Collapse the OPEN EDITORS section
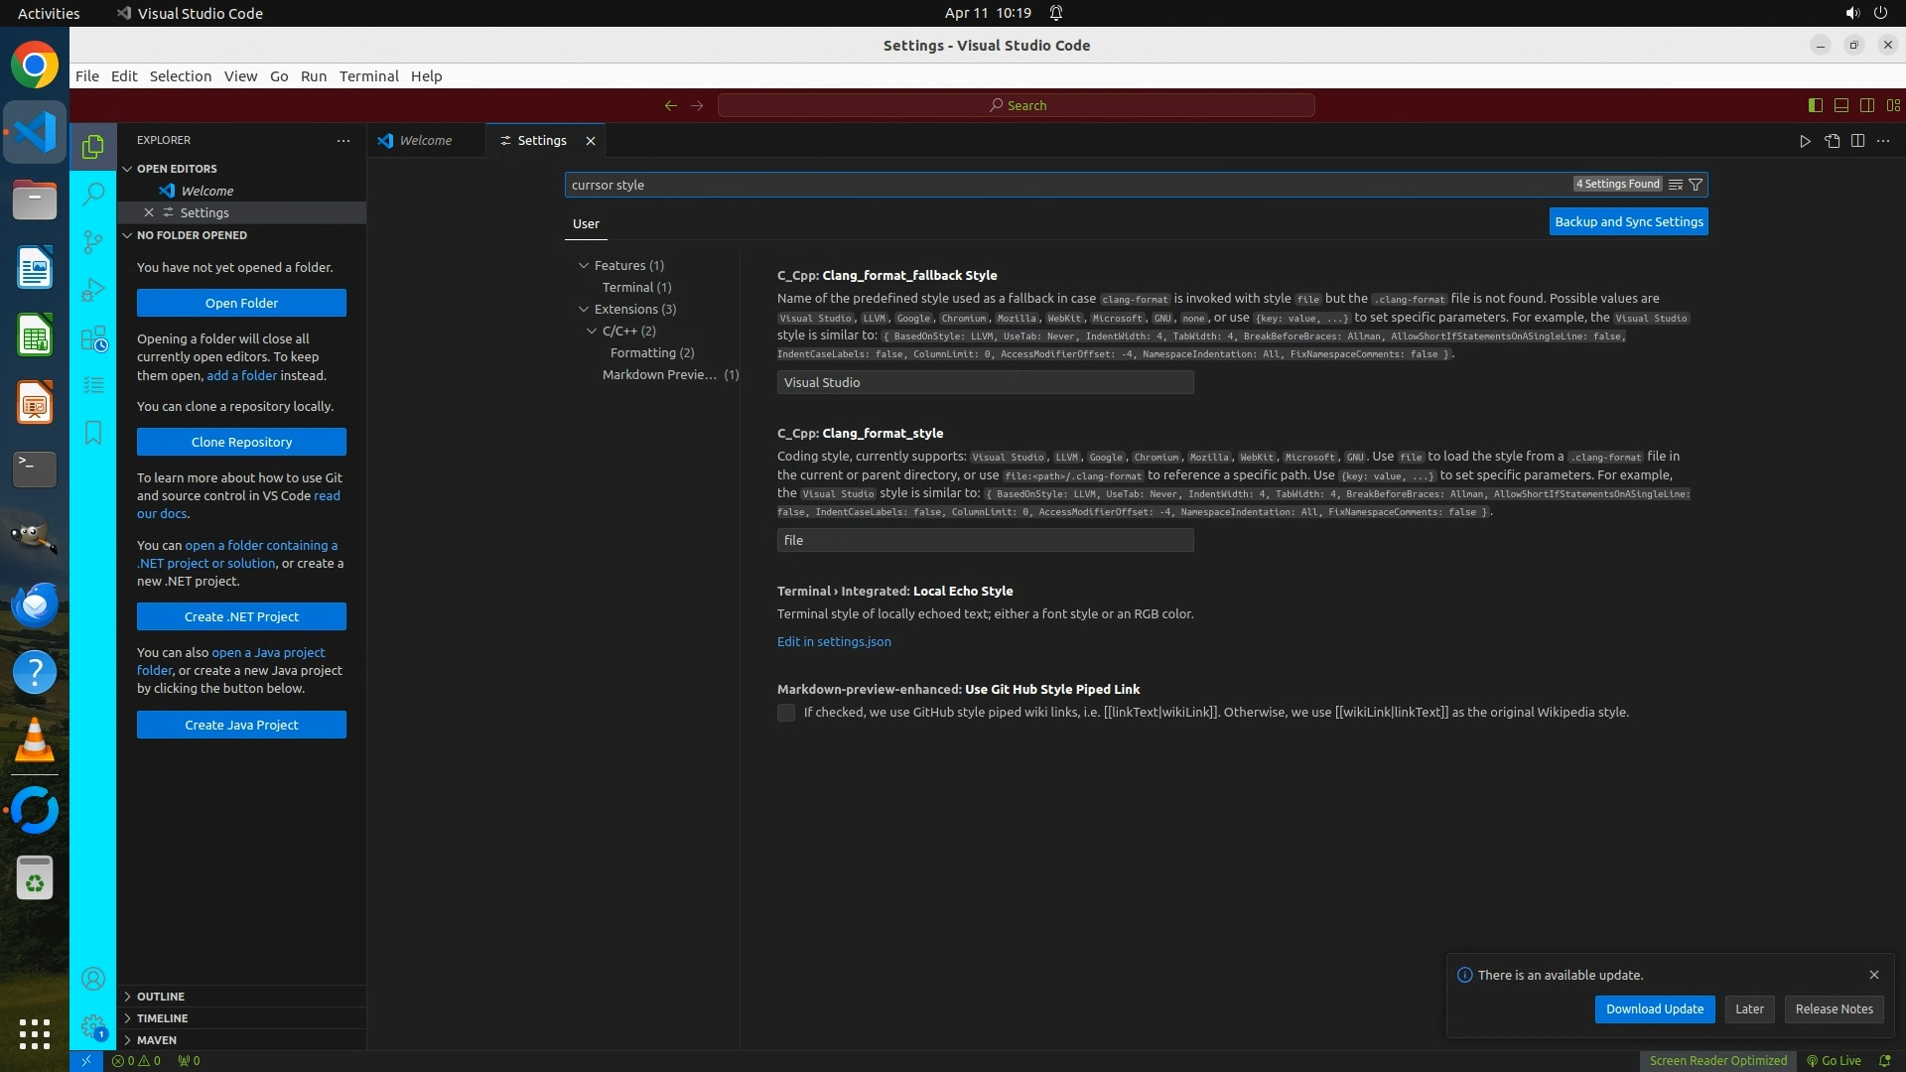Viewport: 1906px width, 1072px height. tap(176, 169)
